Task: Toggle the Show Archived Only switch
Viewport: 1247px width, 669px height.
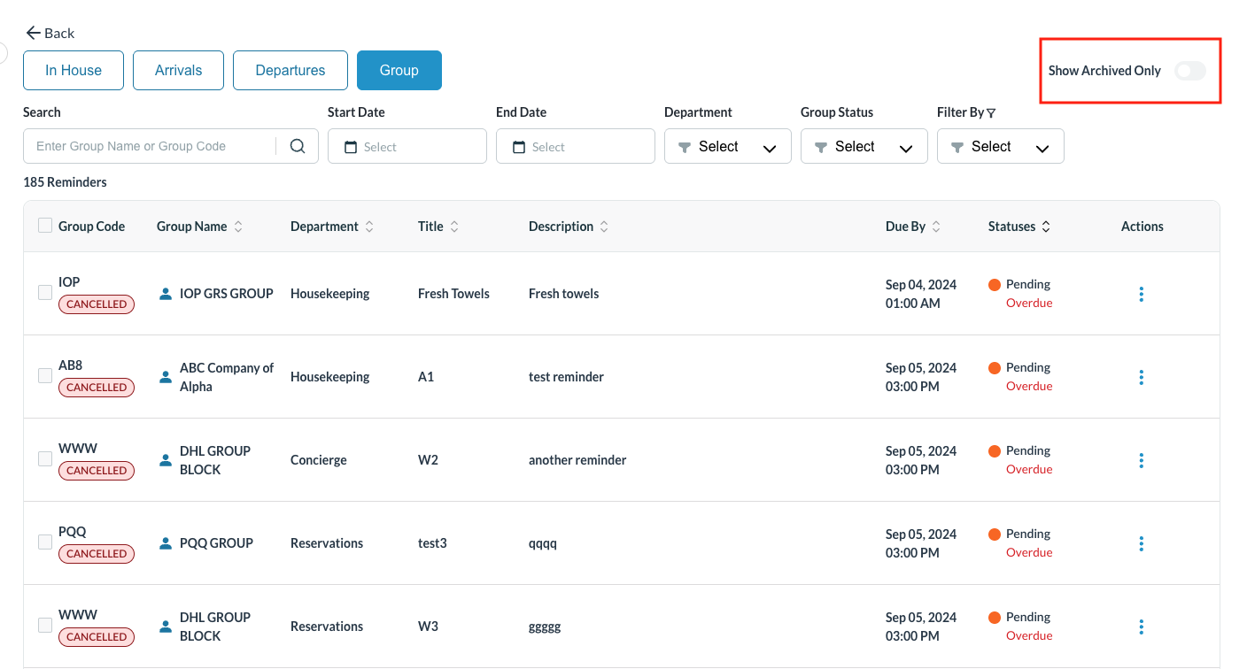Action: click(1189, 71)
